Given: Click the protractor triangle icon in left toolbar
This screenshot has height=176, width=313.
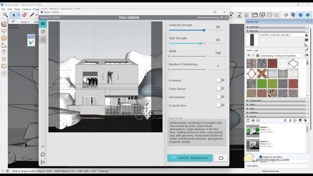Looking at the screenshot, I should [x=4, y=45].
